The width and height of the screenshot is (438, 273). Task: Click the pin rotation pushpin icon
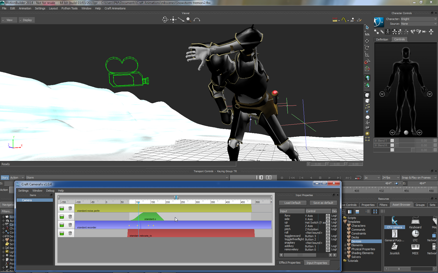[x=419, y=32]
